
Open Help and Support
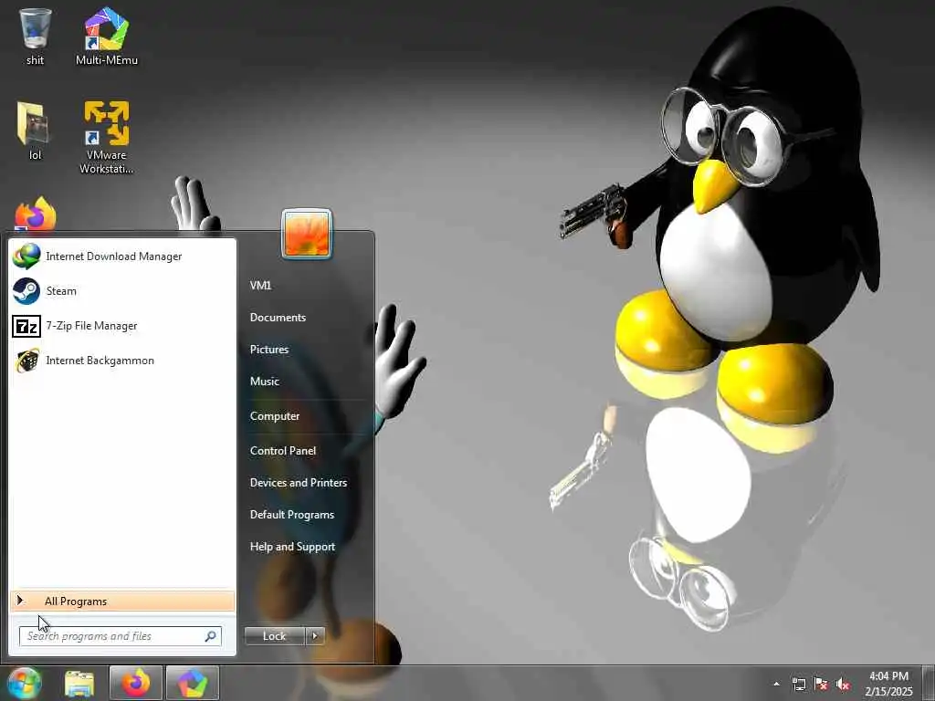point(292,547)
